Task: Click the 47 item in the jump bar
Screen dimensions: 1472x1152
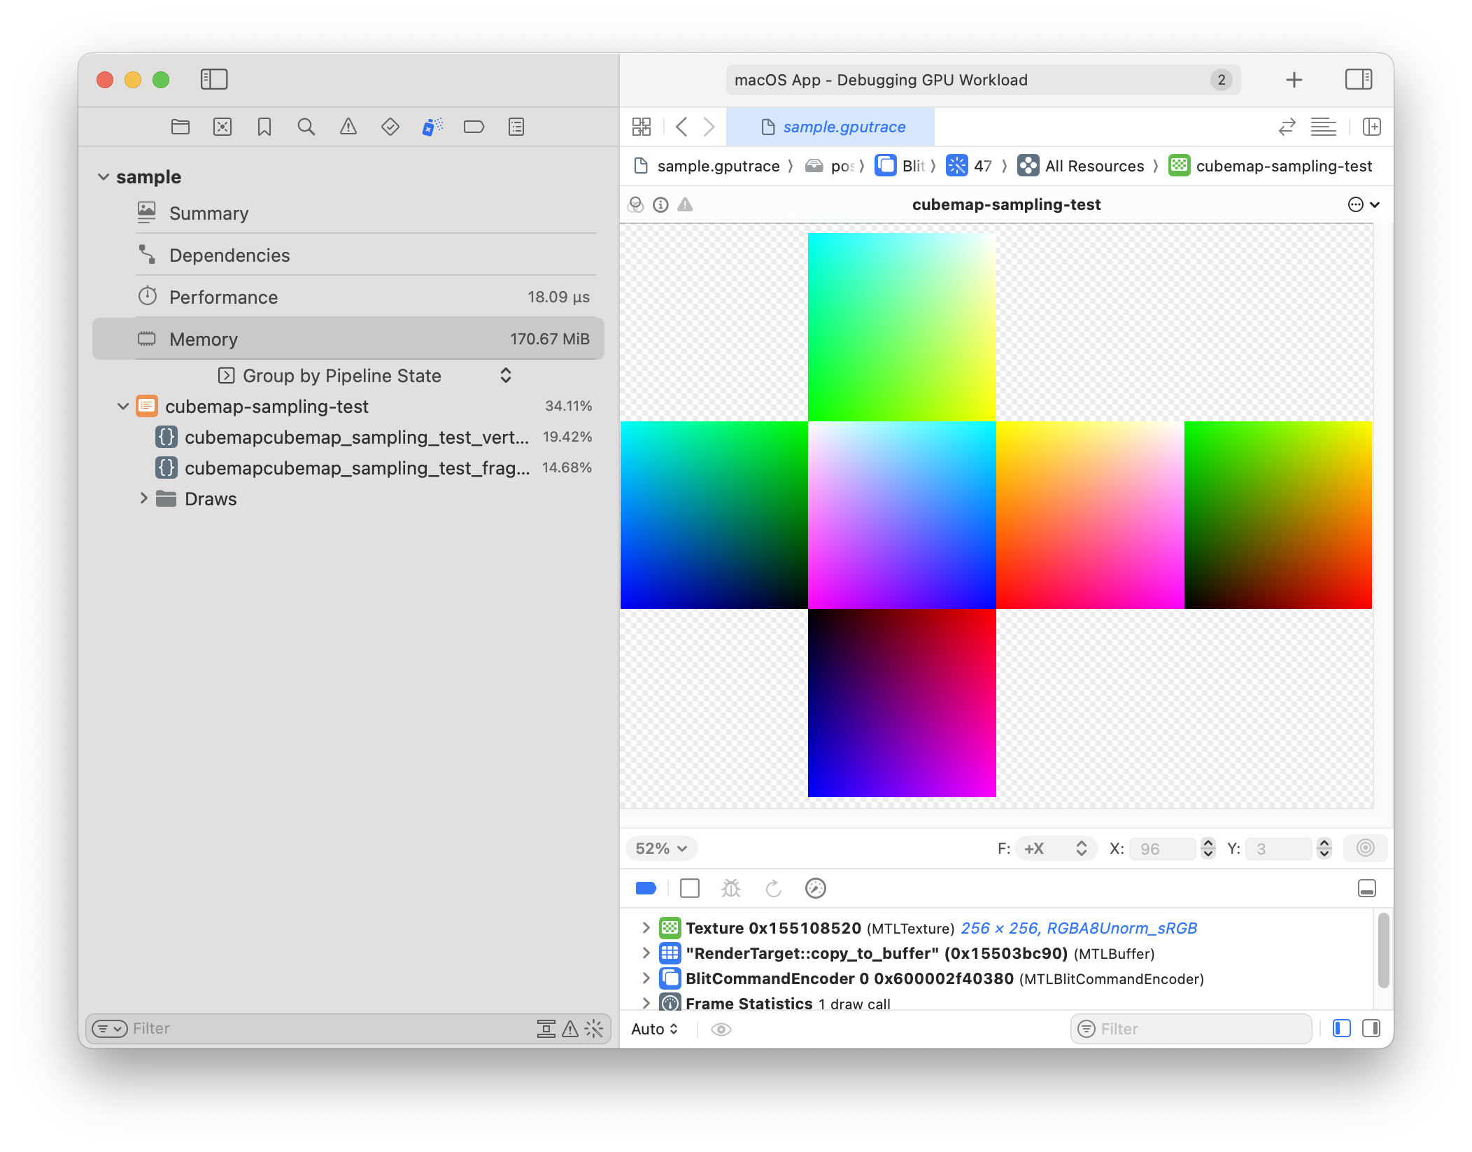Action: [x=970, y=166]
